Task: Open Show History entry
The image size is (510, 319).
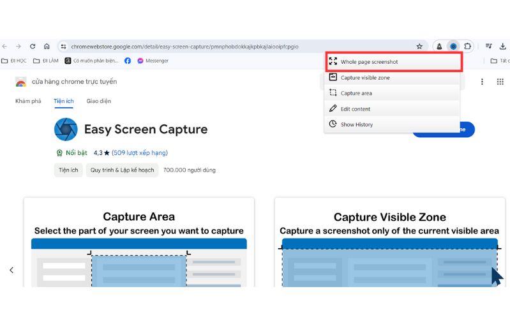Action: pyautogui.click(x=392, y=124)
